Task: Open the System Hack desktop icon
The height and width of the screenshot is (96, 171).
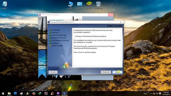Action: [80, 5]
